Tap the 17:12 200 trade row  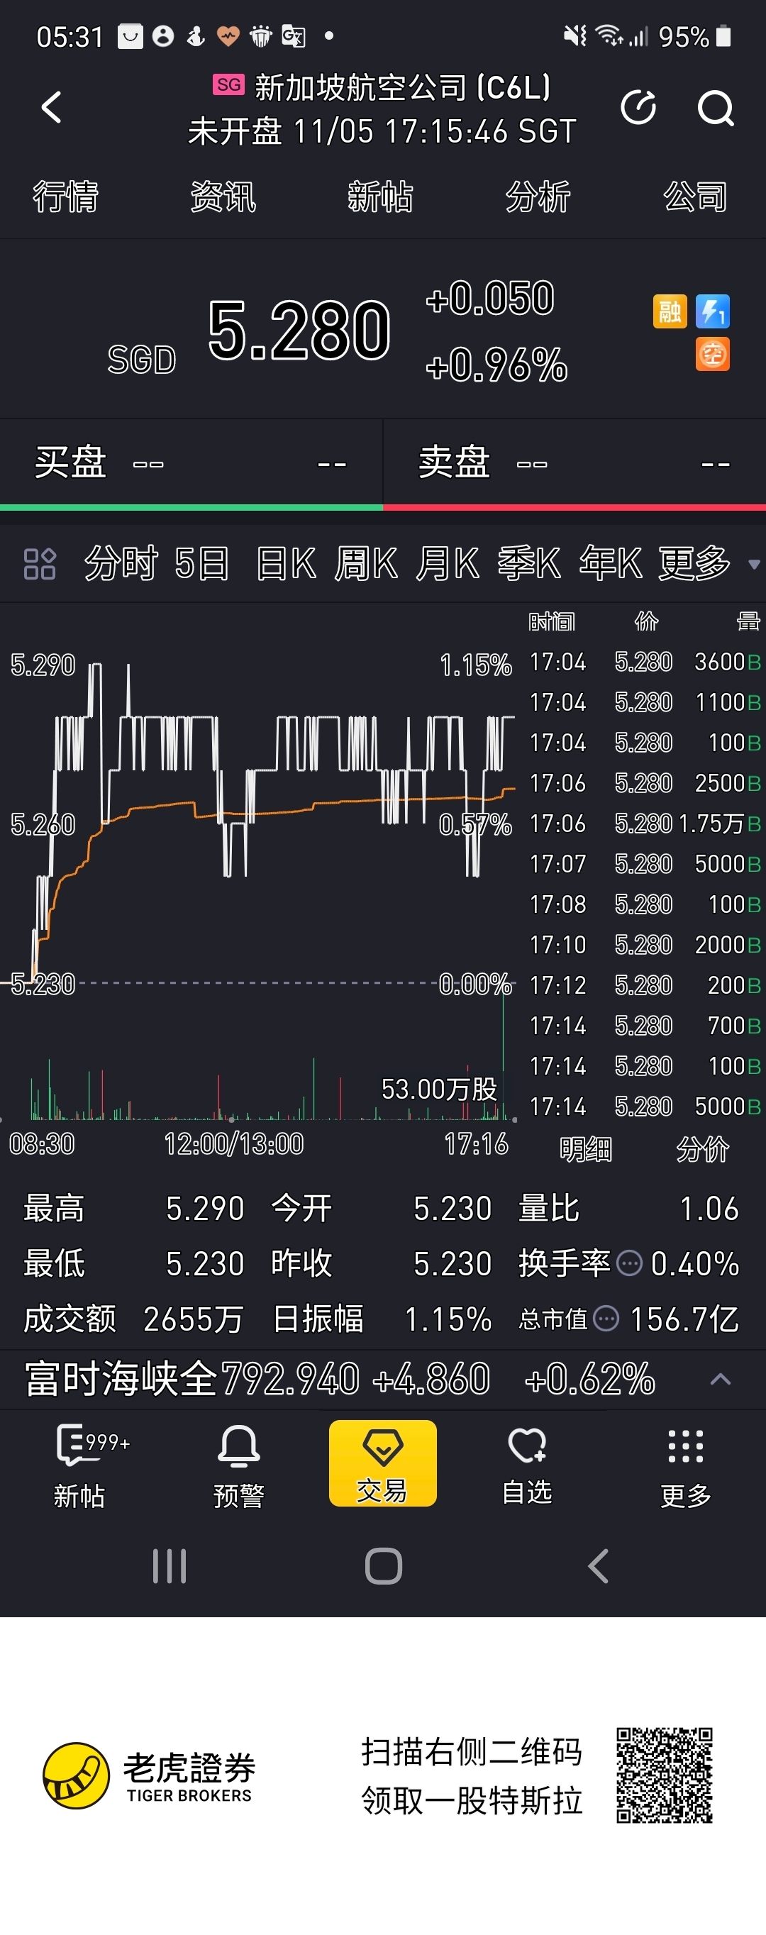coord(645,985)
